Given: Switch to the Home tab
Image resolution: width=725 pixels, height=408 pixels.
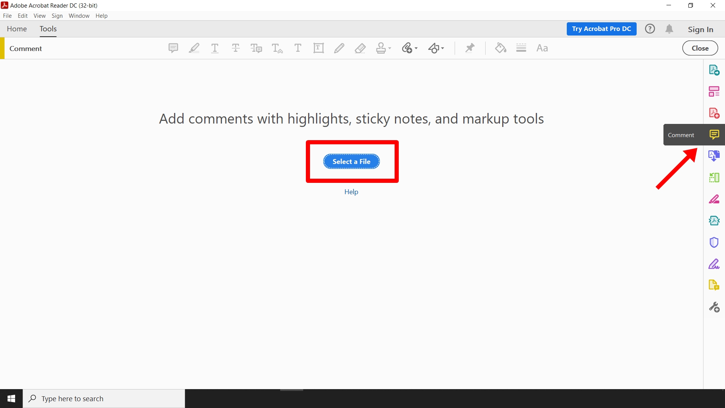Looking at the screenshot, I should [x=17, y=29].
